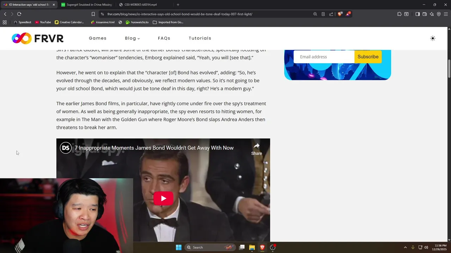Viewport: 451px width, 253px height.
Task: Open the Games nav item
Action: pos(98,38)
